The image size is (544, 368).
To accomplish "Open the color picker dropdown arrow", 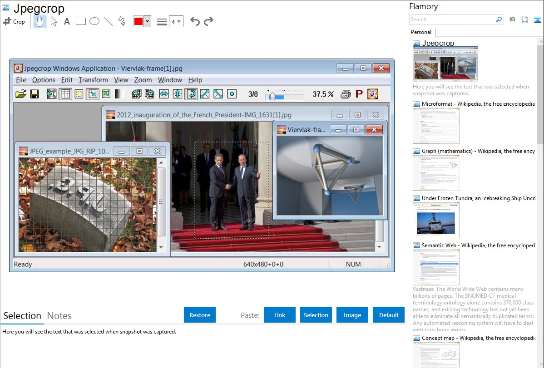I will pyautogui.click(x=148, y=21).
